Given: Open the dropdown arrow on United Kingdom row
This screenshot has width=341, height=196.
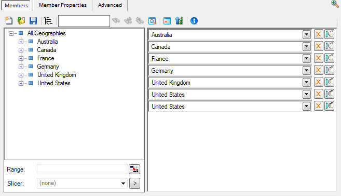Looking at the screenshot, I should 306,82.
